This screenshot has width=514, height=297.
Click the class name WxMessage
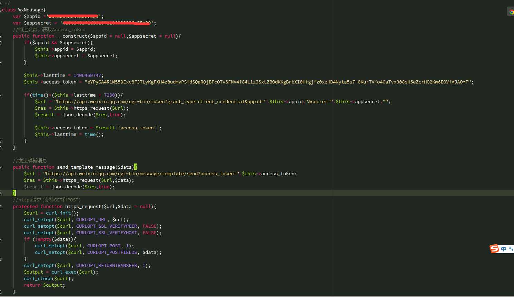click(31, 10)
